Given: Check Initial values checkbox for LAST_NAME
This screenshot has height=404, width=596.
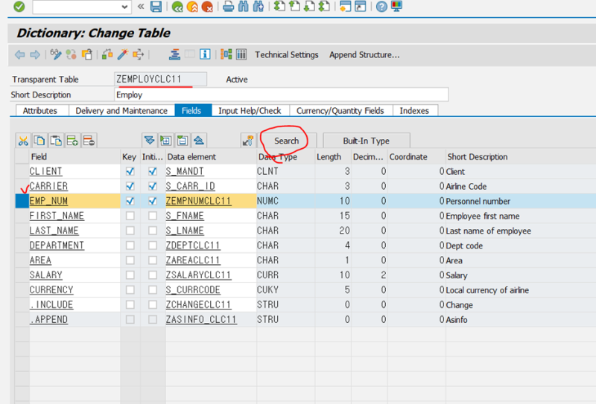Looking at the screenshot, I should point(153,231).
